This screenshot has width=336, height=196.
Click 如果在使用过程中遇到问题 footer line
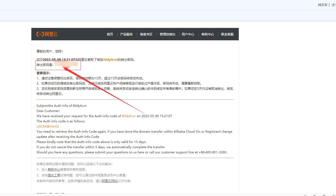tap(75, 164)
